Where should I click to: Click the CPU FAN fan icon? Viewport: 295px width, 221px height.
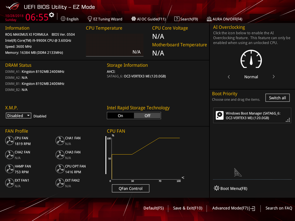[10, 140]
